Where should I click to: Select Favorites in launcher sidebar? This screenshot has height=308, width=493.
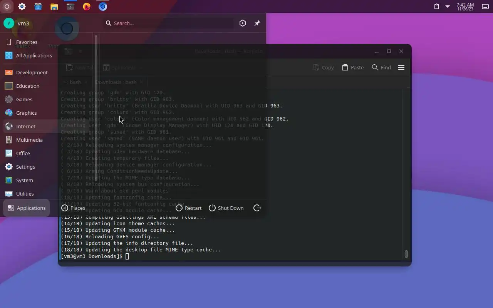(x=47, y=42)
